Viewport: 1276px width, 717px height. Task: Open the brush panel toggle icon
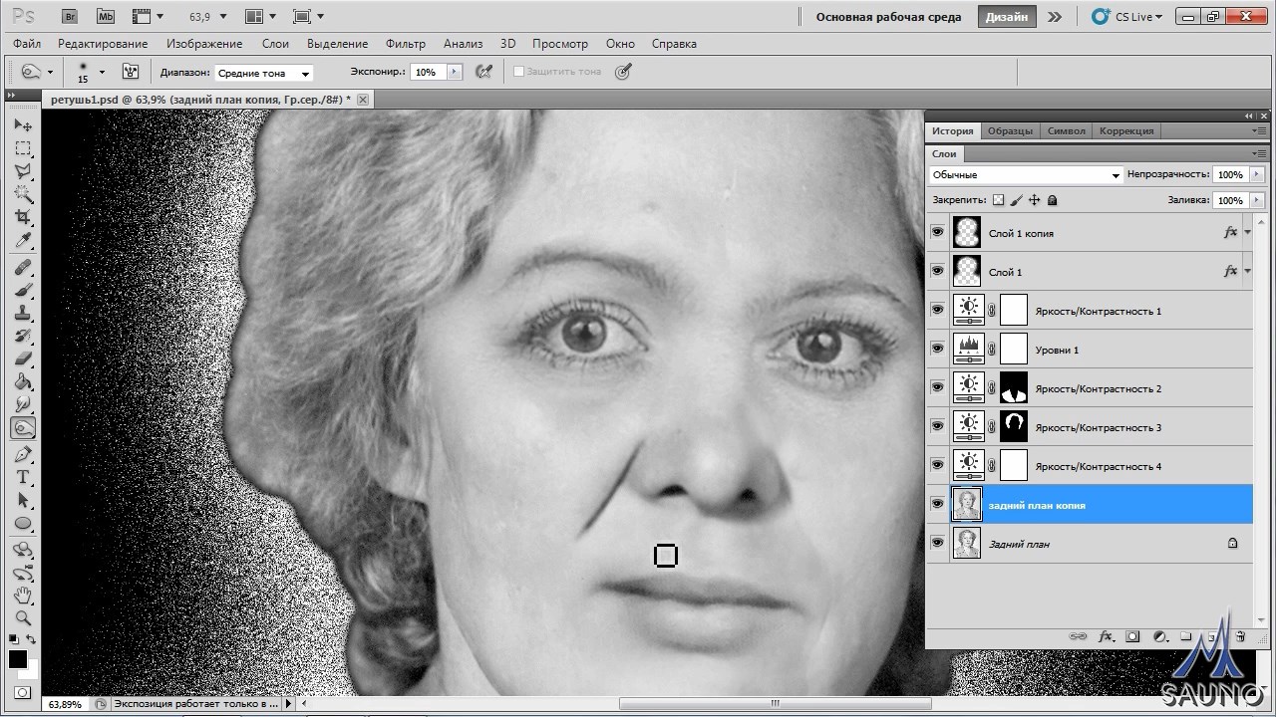click(x=130, y=72)
